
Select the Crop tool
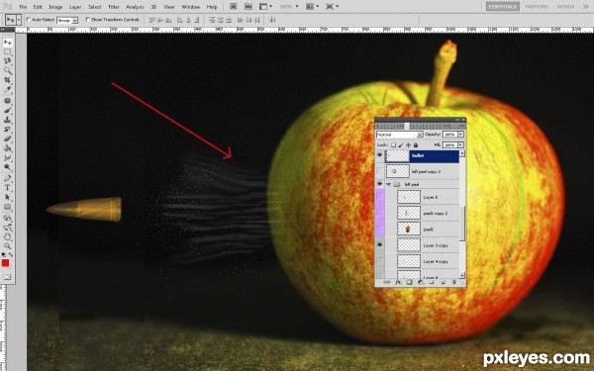(x=8, y=80)
